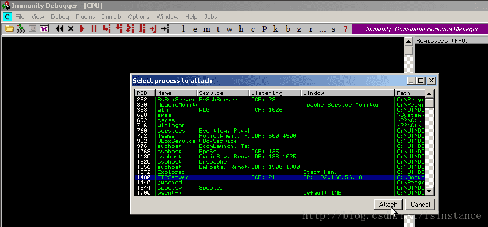Viewport: 488px width, 227px height.
Task: Click the Cancel button
Action: [x=420, y=205]
